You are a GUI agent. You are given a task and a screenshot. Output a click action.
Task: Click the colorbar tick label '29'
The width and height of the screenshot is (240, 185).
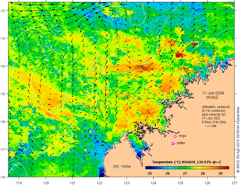[220, 174]
